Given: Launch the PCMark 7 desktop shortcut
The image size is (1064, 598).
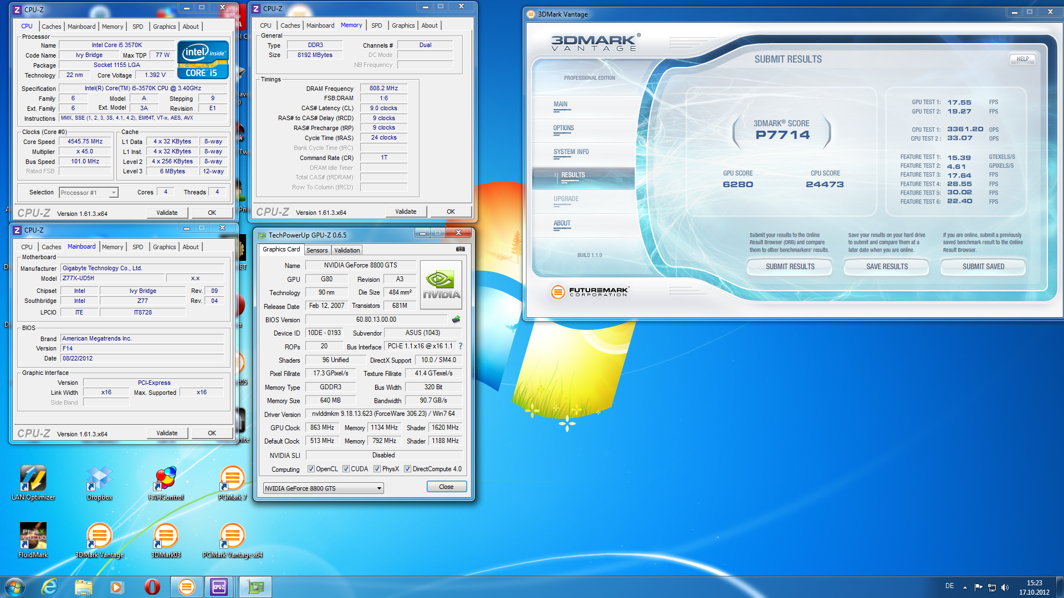Looking at the screenshot, I should 232,483.
